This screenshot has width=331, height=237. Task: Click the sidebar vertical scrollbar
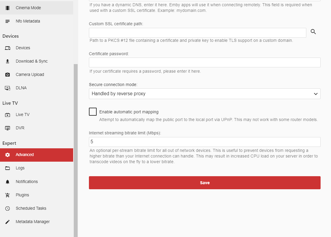click(76, 148)
